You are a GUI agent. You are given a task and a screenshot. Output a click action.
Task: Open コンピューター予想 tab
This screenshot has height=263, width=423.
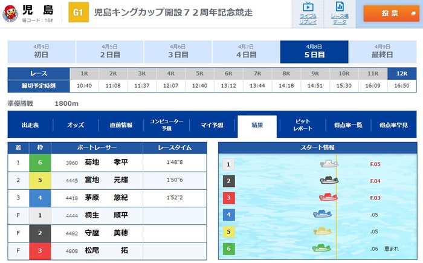click(x=166, y=125)
